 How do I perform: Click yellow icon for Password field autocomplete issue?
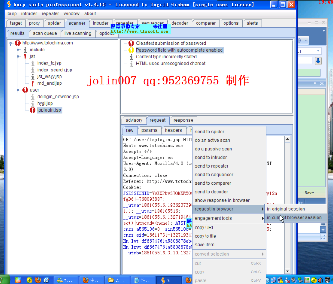131,50
